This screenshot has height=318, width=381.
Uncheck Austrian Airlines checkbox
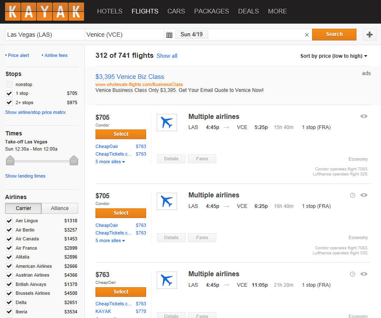pos(9,275)
